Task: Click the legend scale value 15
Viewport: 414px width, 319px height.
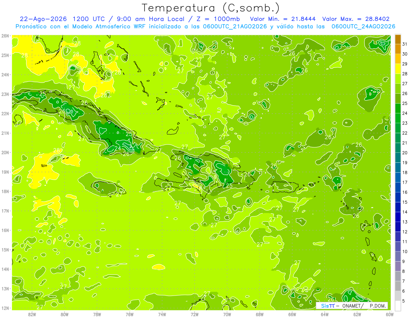Action: point(405,202)
